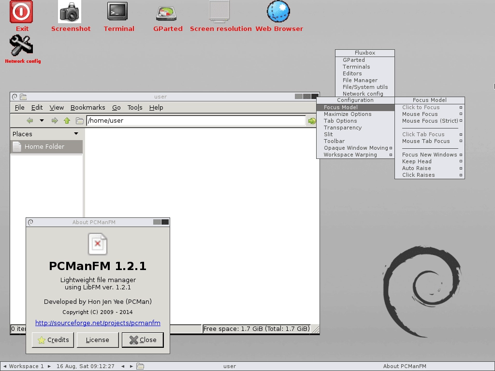Choose Mouse Tab Focus option

pyautogui.click(x=430, y=142)
